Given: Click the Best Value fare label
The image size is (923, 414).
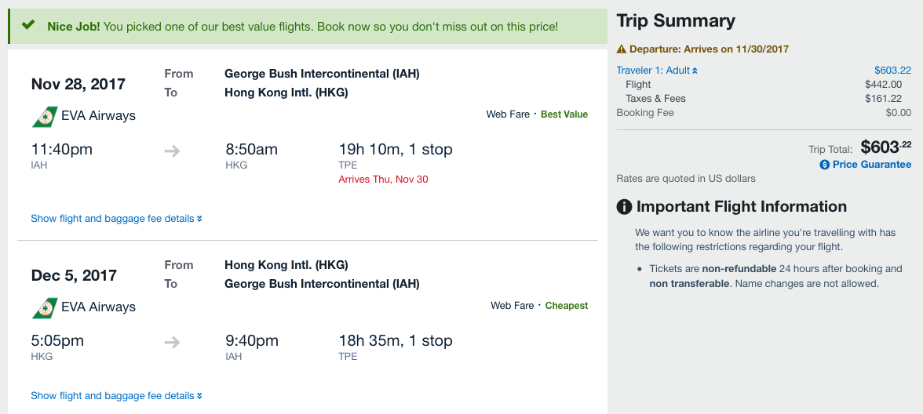Looking at the screenshot, I should click(564, 114).
